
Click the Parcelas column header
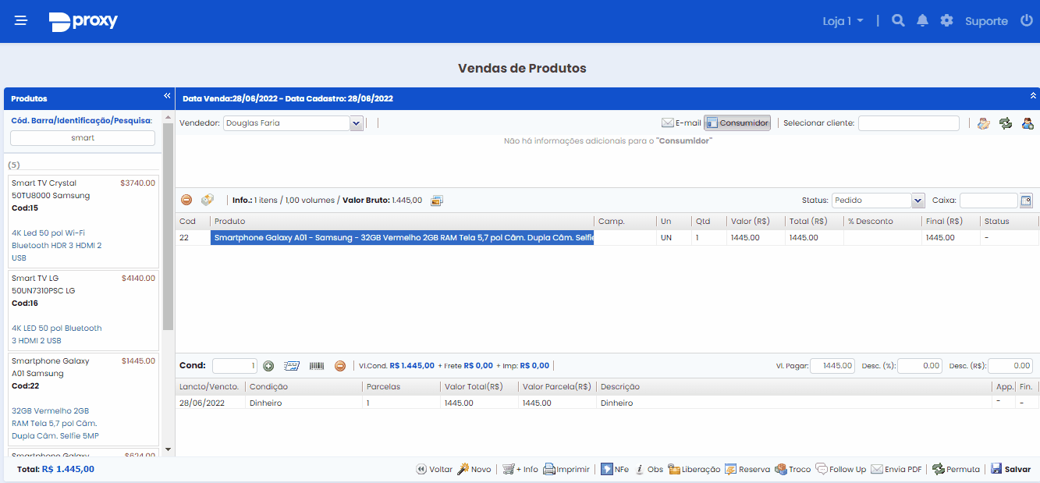[401, 387]
